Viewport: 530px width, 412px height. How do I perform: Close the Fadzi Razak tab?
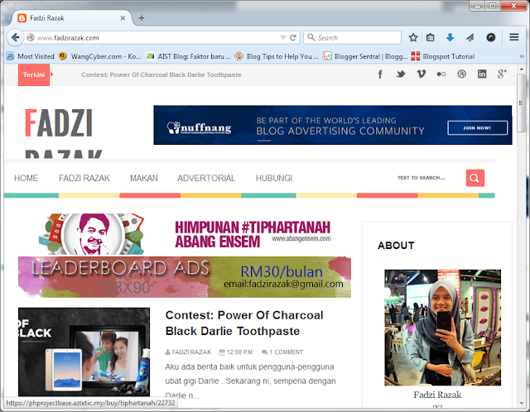(x=123, y=18)
